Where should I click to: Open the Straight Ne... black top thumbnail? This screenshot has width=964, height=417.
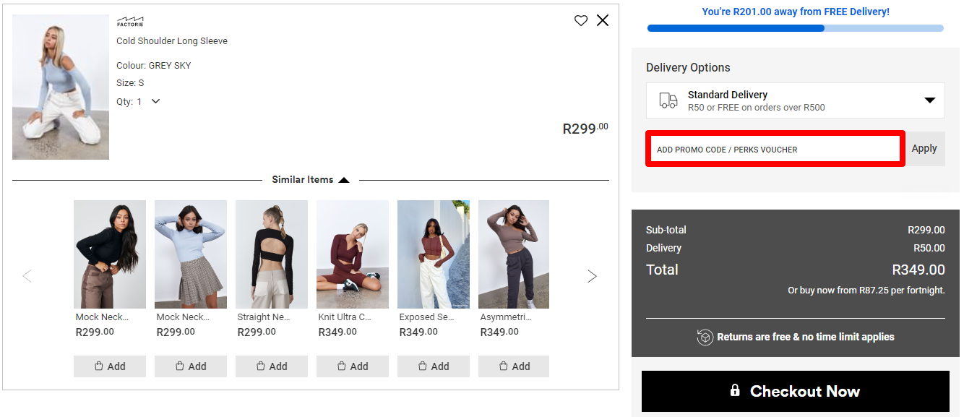(x=272, y=254)
